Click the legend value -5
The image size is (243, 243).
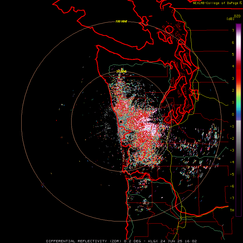click(232, 174)
